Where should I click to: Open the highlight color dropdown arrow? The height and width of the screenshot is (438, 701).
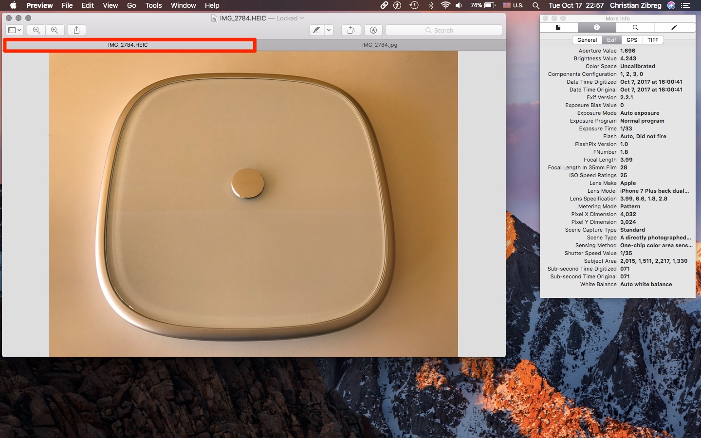pos(329,30)
